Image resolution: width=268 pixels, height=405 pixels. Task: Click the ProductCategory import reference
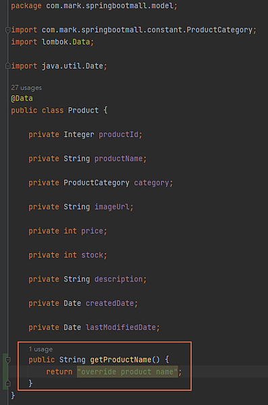click(x=219, y=30)
